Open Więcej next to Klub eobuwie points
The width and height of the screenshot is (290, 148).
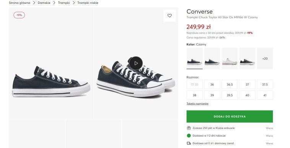[x=269, y=128]
